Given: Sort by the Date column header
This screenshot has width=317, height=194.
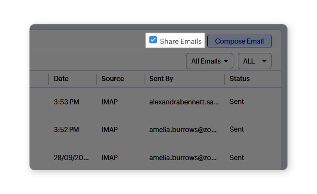Looking at the screenshot, I should pos(61,79).
